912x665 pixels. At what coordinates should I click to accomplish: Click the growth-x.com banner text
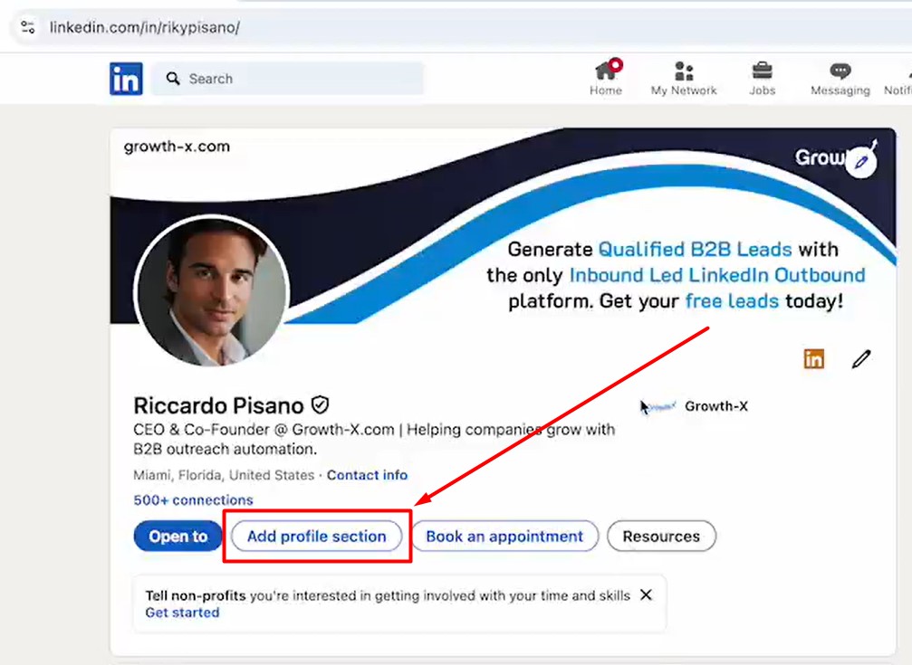click(177, 147)
